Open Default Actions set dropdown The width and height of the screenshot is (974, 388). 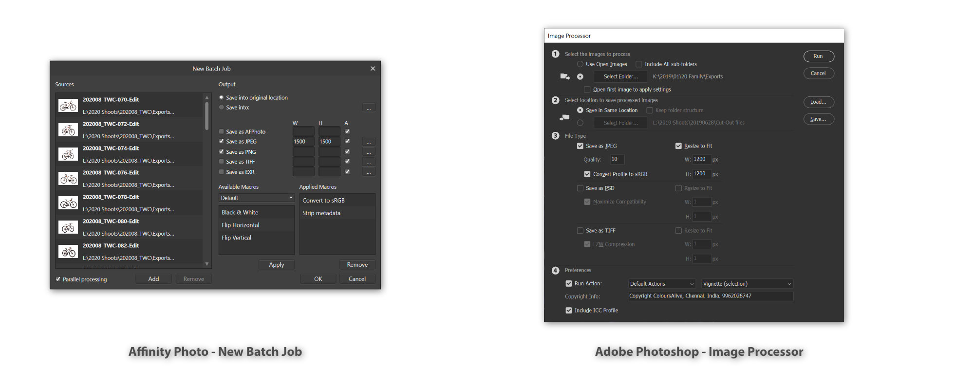coord(662,284)
